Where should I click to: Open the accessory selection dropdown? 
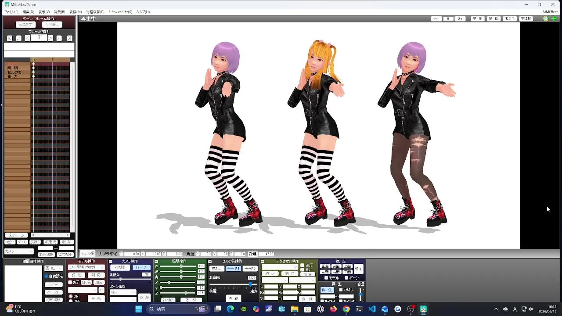coord(280,267)
